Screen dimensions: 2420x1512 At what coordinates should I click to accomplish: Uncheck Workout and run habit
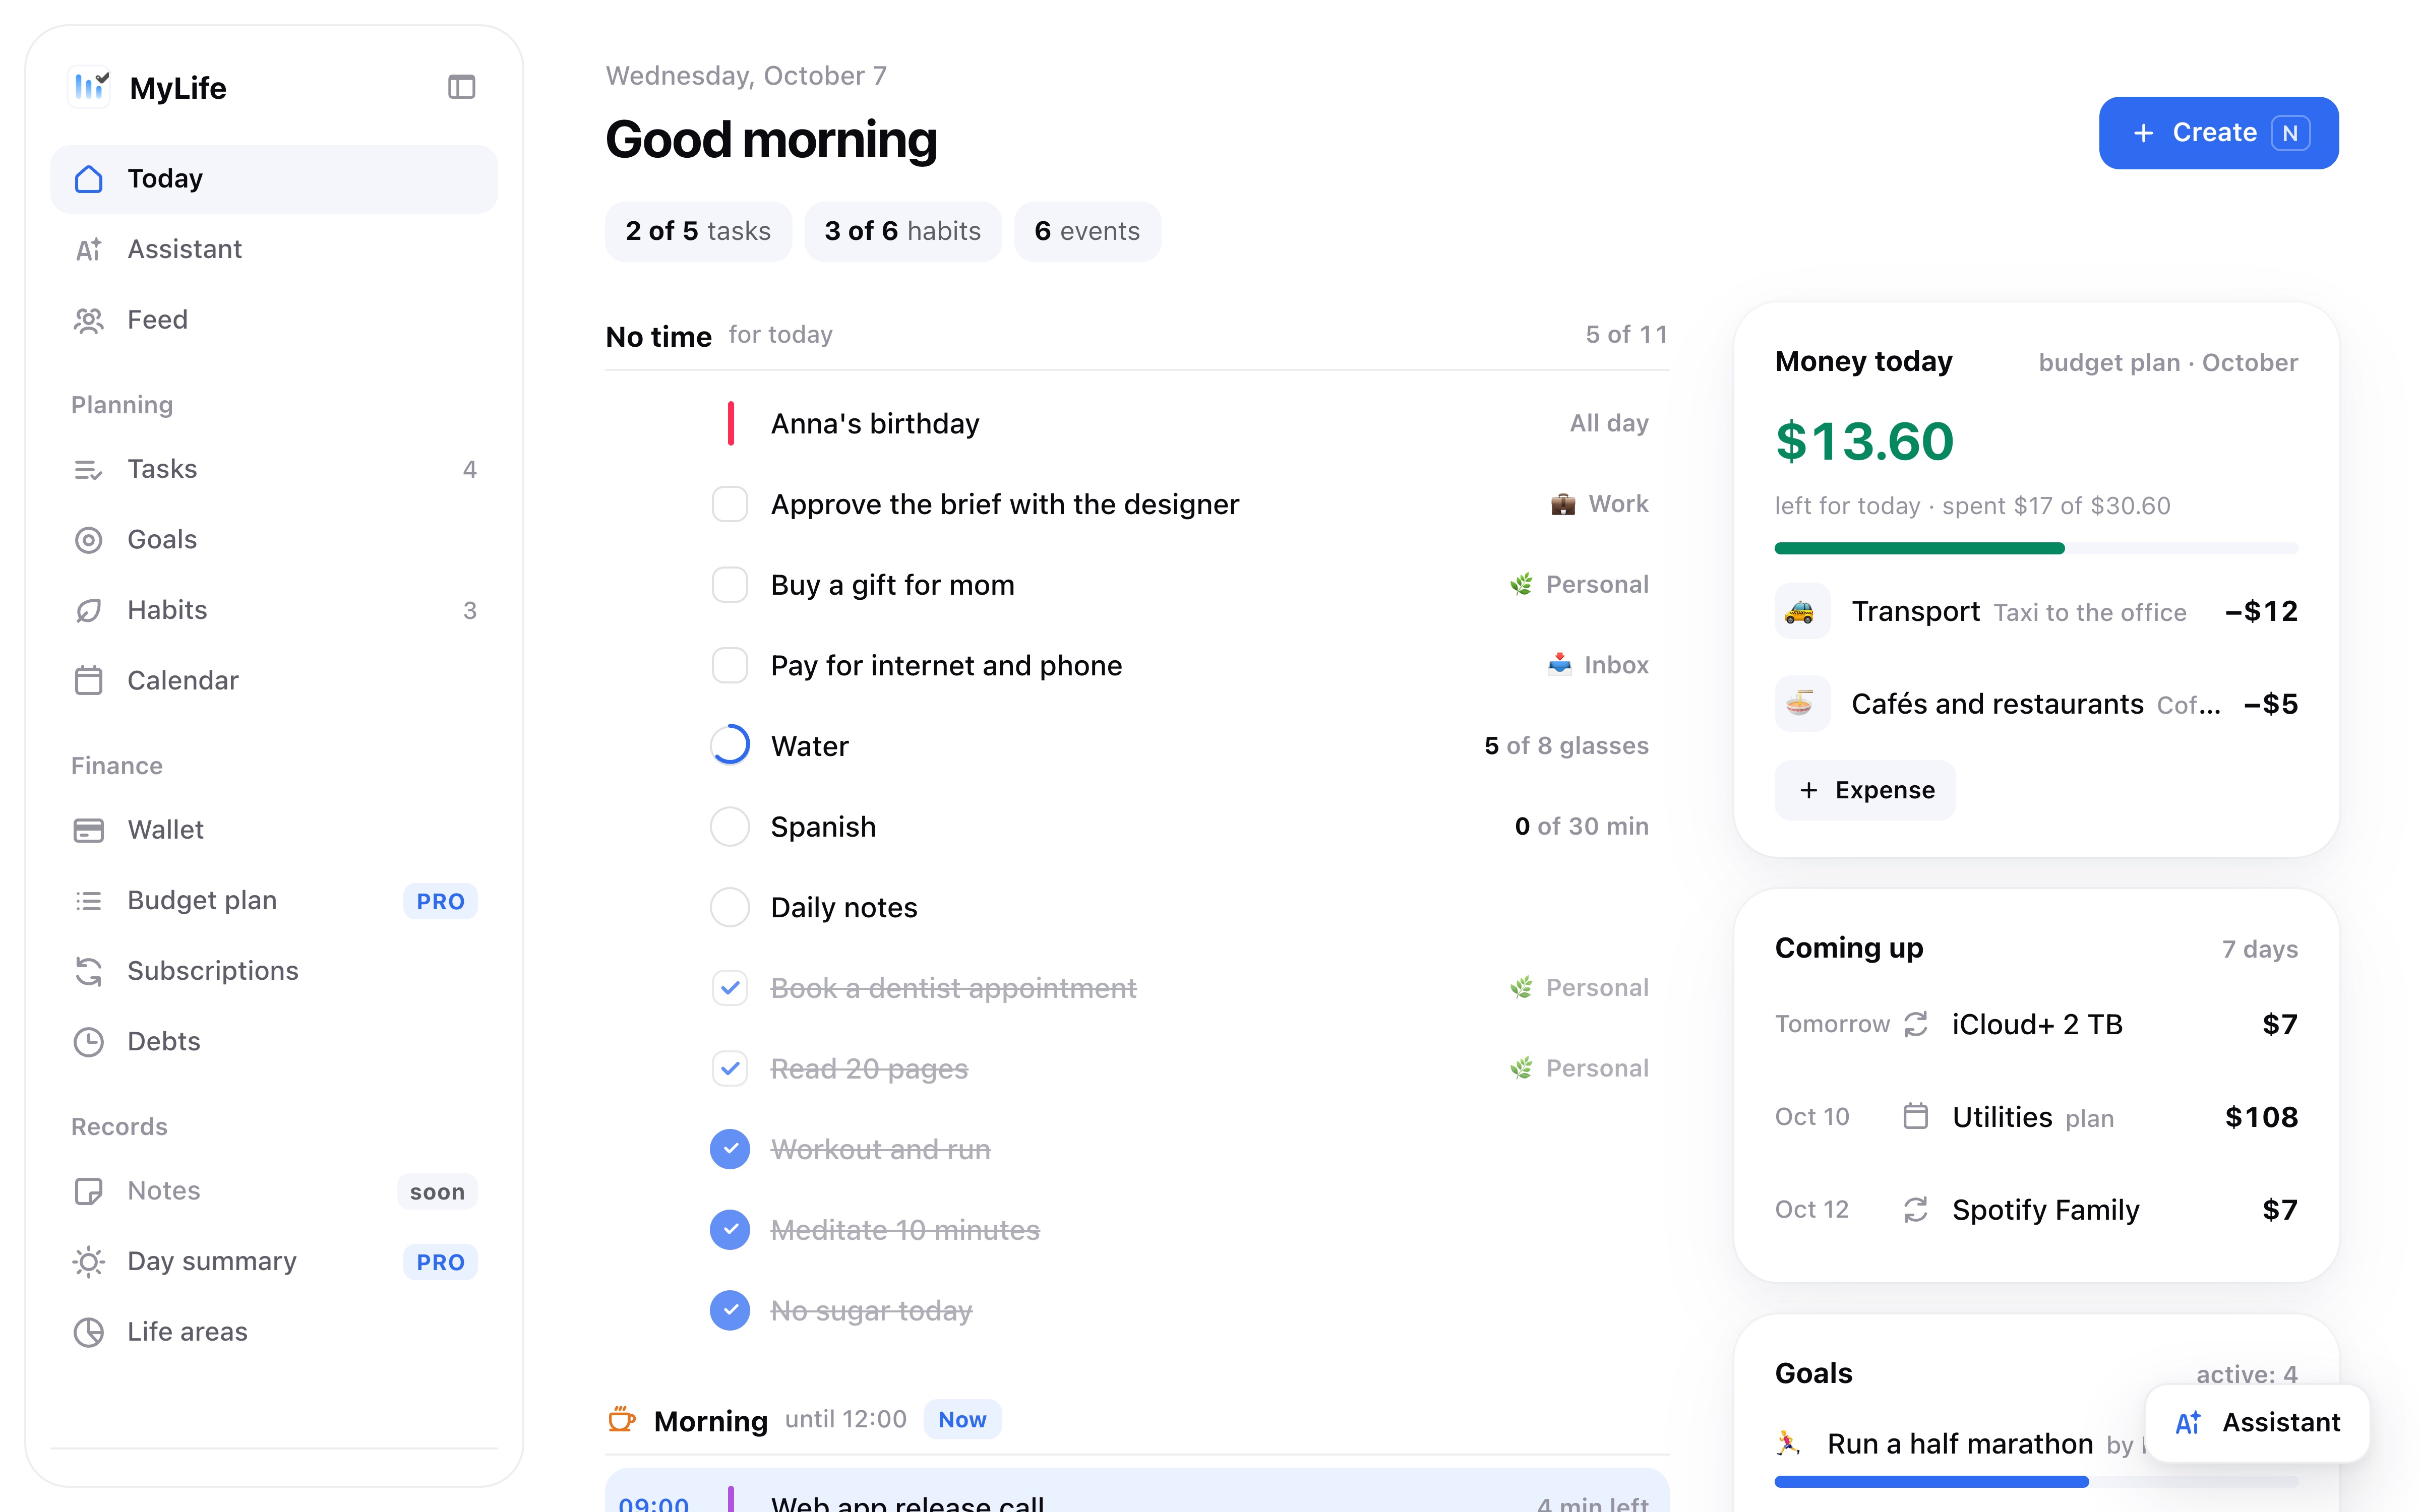pyautogui.click(x=729, y=1149)
